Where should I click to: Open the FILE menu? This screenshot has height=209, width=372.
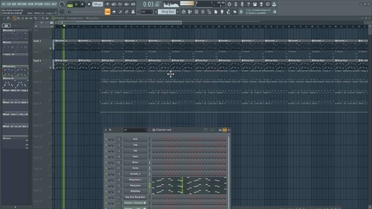(3, 4)
